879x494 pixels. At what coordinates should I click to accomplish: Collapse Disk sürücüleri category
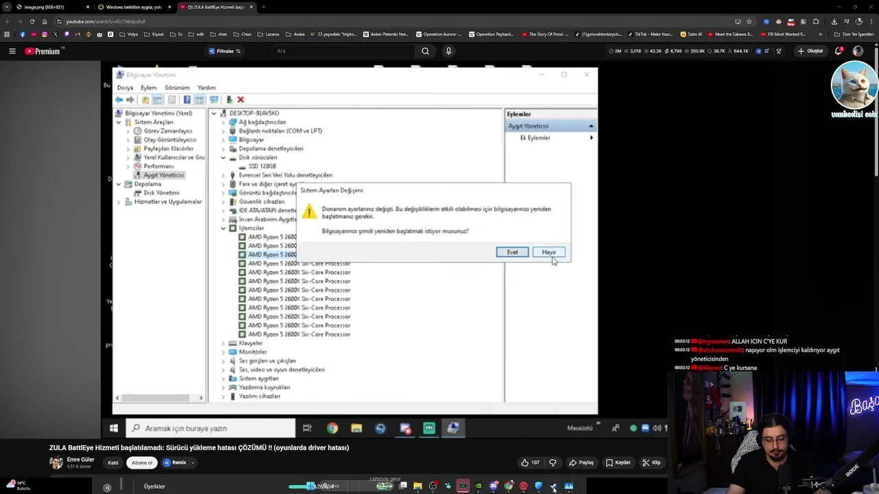(223, 158)
